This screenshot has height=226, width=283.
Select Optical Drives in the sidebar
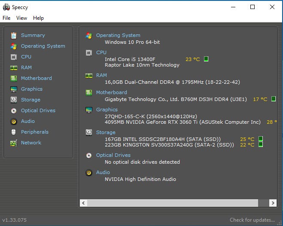38,110
